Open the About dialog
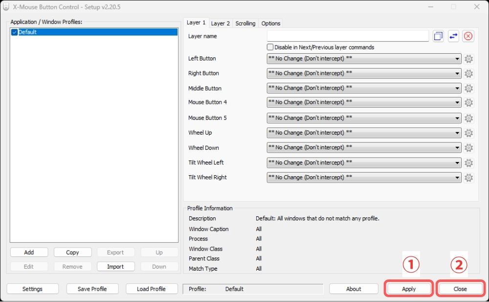 354,289
